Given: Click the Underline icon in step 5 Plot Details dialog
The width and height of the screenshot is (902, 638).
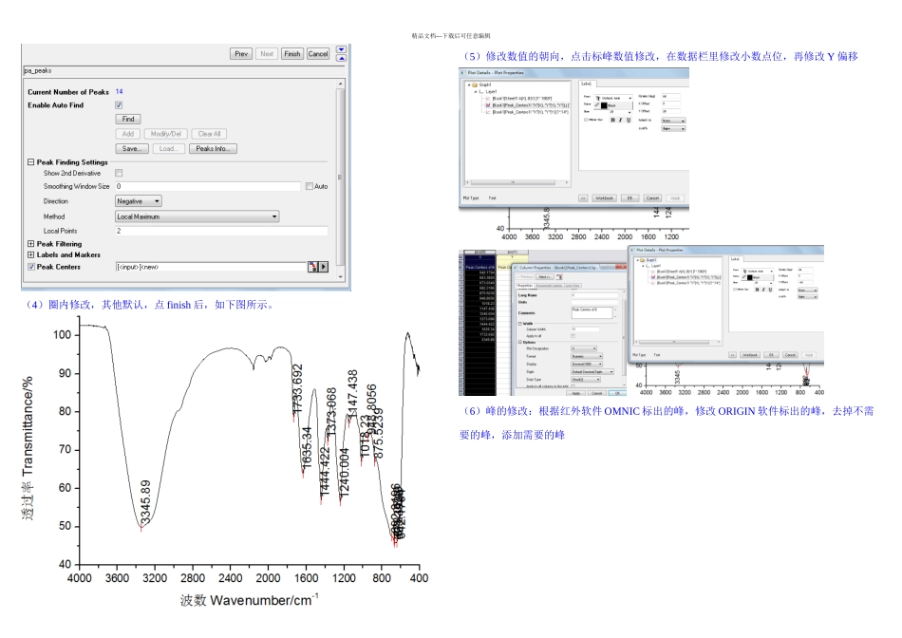Looking at the screenshot, I should click(629, 120).
